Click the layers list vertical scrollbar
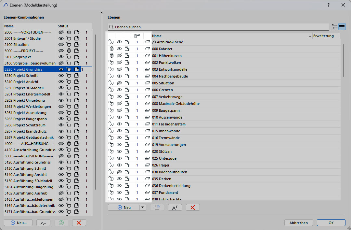The image size is (351, 230). tap(344, 61)
